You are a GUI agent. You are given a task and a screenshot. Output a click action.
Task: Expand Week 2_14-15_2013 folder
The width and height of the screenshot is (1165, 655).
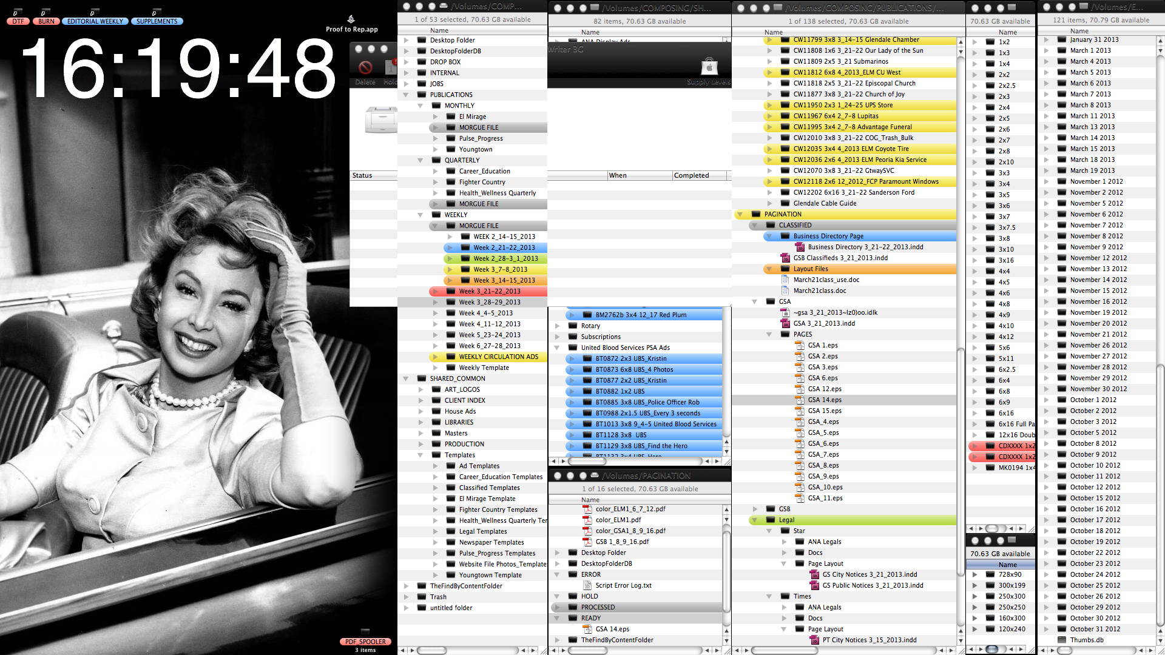pyautogui.click(x=450, y=237)
